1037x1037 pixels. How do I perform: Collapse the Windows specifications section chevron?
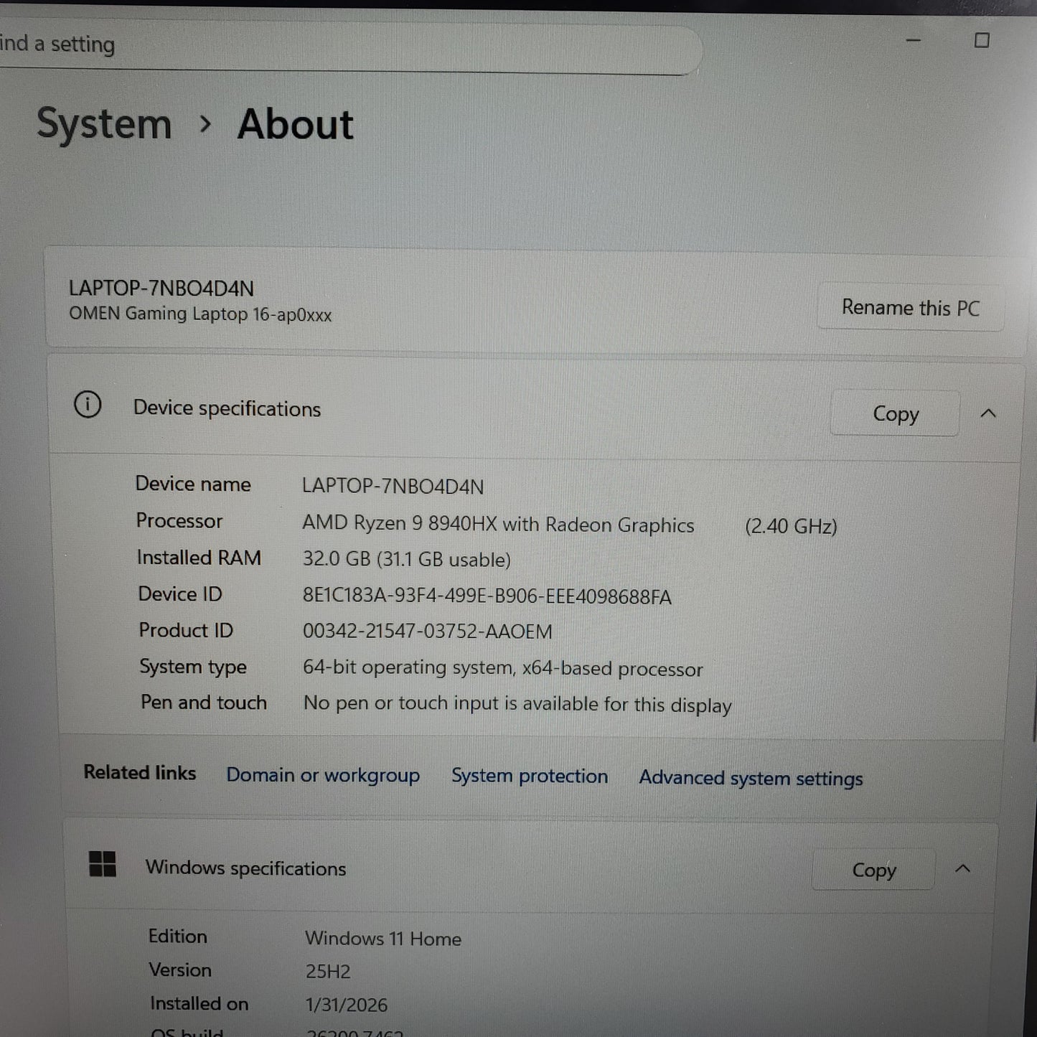(x=963, y=869)
